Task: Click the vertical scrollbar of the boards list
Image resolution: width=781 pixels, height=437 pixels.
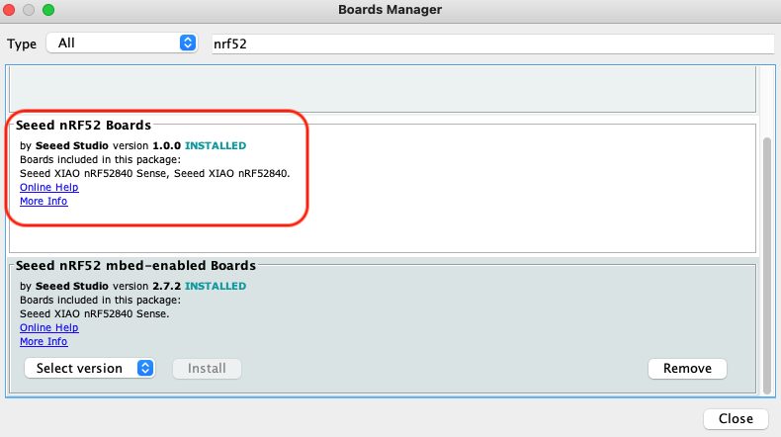Action: click(x=767, y=265)
